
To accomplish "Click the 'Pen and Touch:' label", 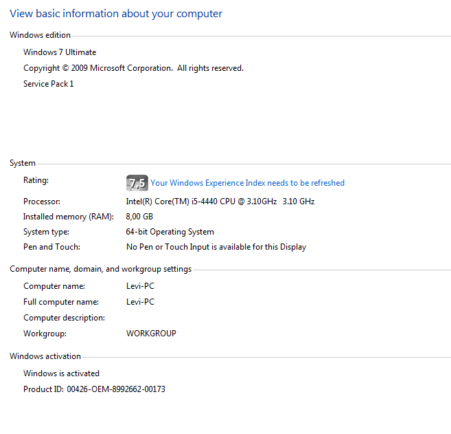I will [x=51, y=247].
